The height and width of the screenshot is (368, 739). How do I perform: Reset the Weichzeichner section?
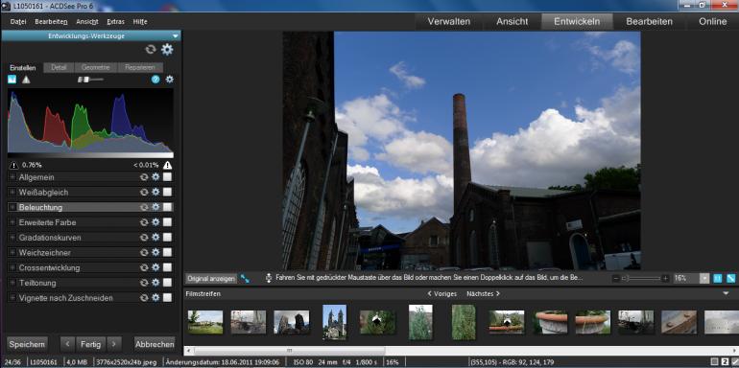pos(144,253)
